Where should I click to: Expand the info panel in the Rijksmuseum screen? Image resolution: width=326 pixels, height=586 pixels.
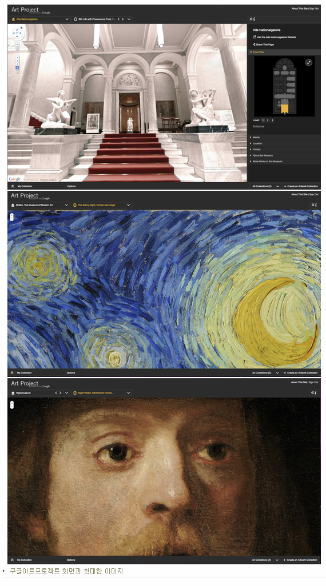[x=315, y=393]
